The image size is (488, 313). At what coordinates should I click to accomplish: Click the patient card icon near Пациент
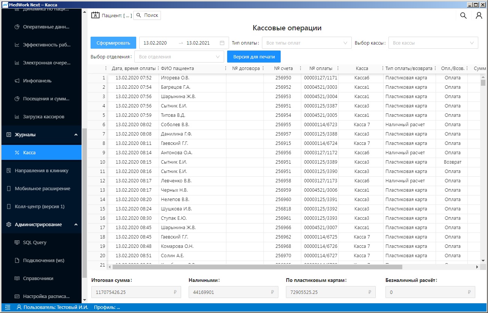click(95, 15)
